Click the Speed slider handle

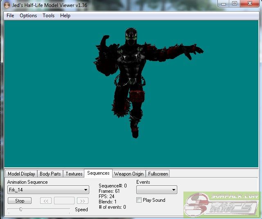tap(21, 209)
